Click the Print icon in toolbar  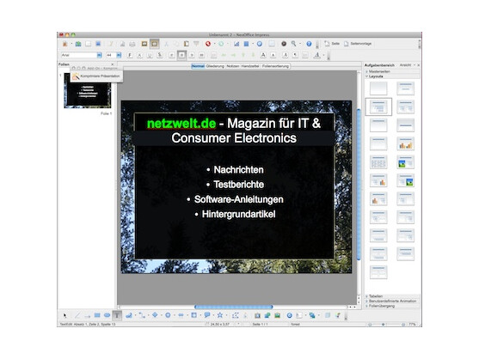132,44
